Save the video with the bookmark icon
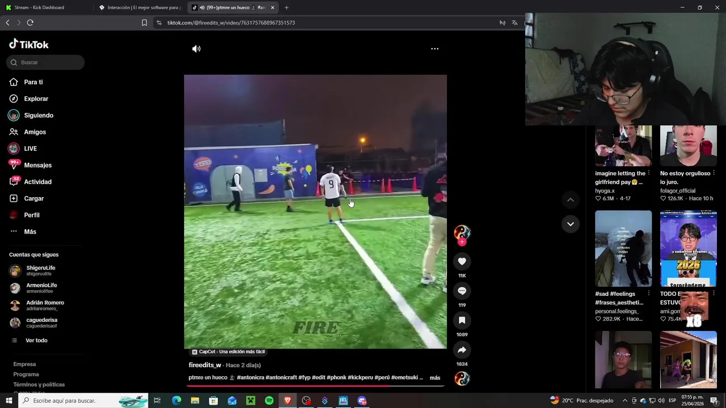 tap(462, 320)
